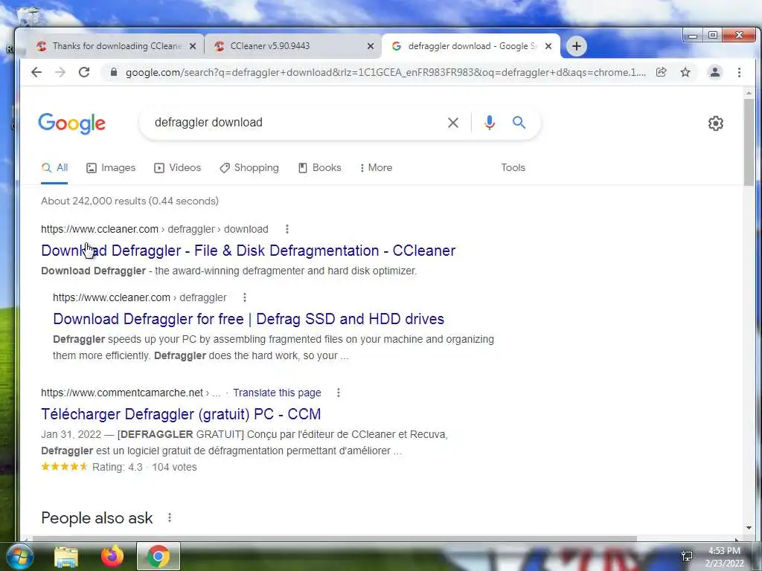Click the defraggler download search field
The width and height of the screenshot is (762, 571).
292,123
